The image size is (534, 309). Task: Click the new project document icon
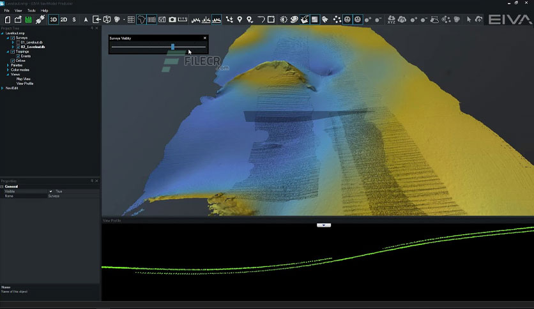click(8, 20)
